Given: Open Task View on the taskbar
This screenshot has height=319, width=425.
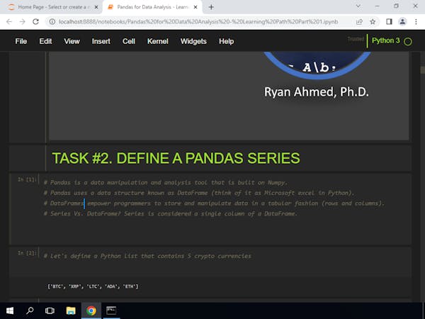Looking at the screenshot, I should click(x=50, y=310).
